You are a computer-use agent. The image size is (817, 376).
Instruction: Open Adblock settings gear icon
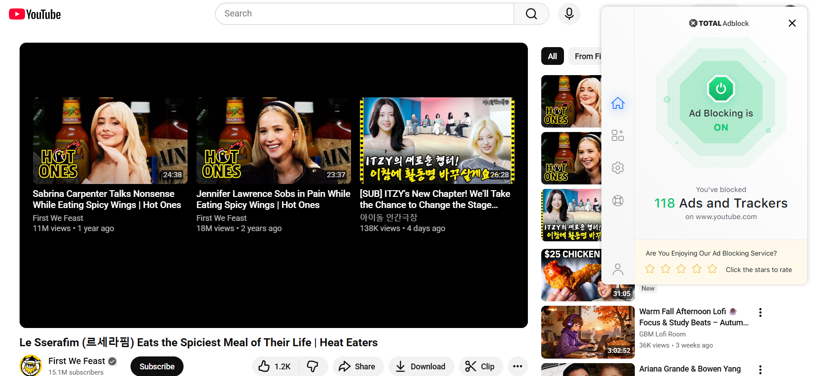617,168
